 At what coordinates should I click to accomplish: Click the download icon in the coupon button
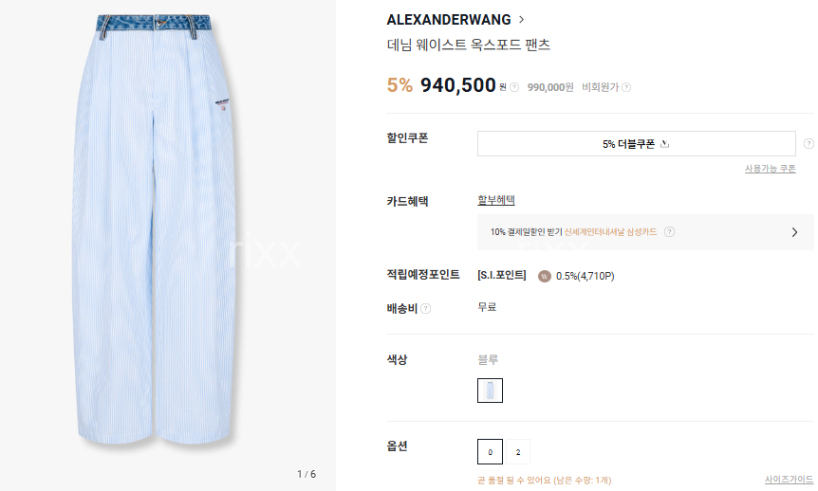(664, 144)
